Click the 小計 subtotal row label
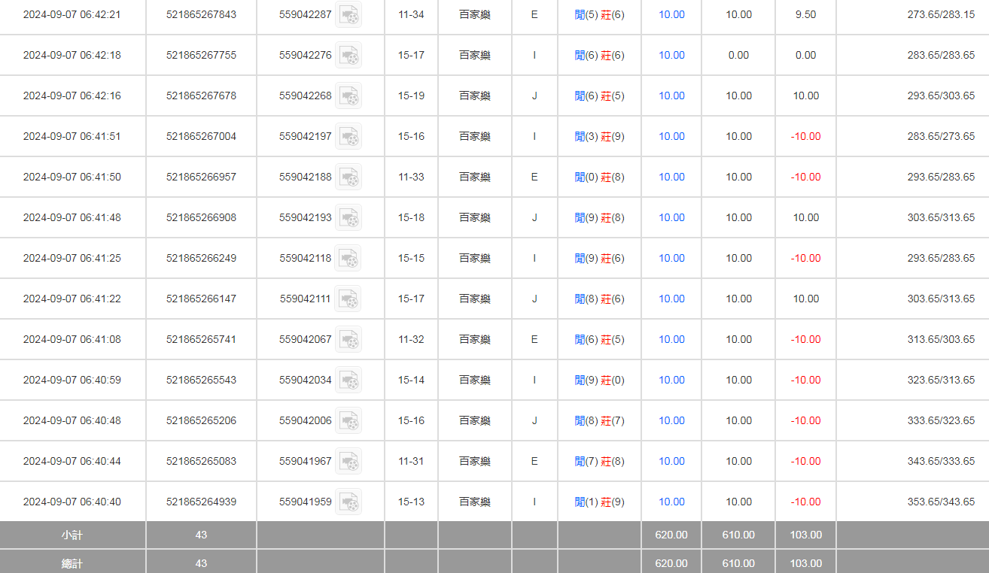Image resolution: width=989 pixels, height=573 pixels. pyautogui.click(x=72, y=535)
